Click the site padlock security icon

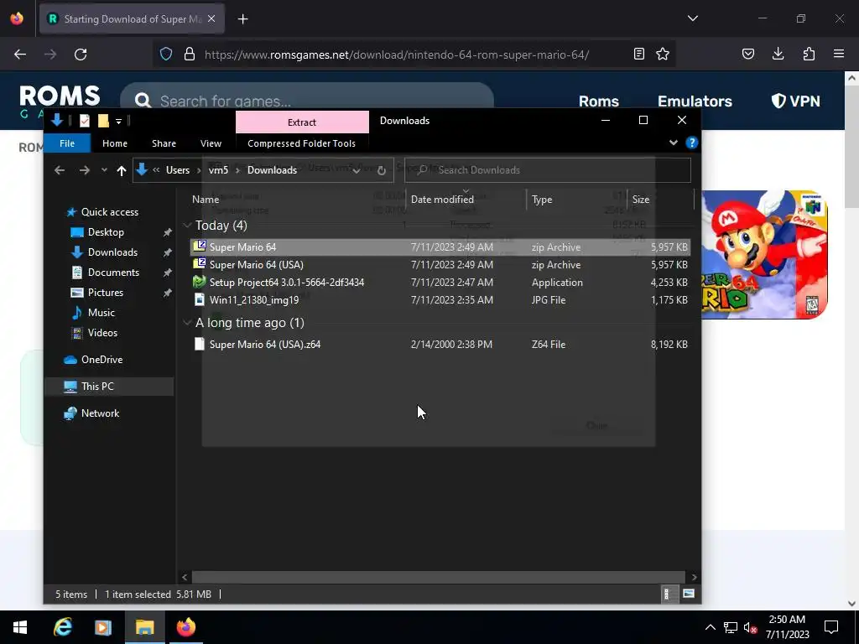190,54
